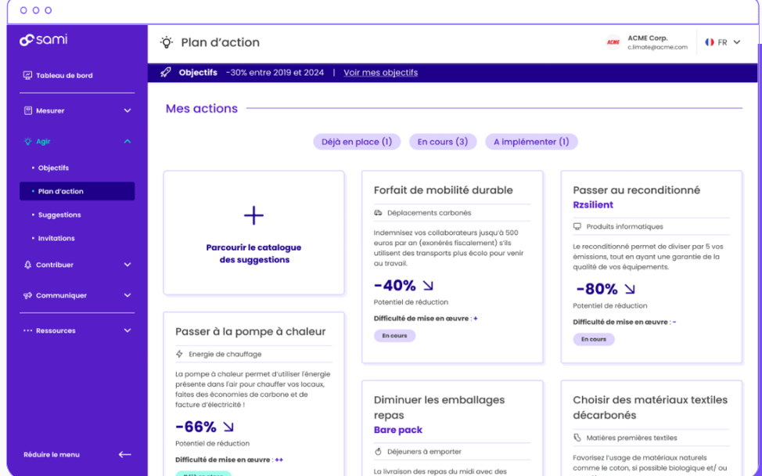Click the Communiquer megaphone icon
The width and height of the screenshot is (762, 476).
tap(27, 295)
